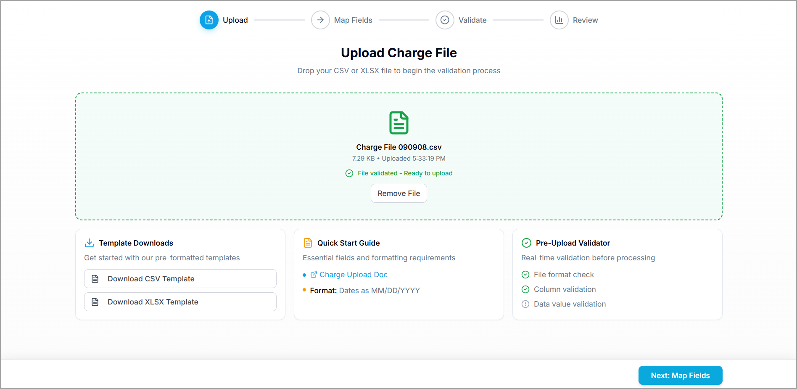This screenshot has width=797, height=389.
Task: Click the Map Fields arrow step icon
Action: coord(320,20)
